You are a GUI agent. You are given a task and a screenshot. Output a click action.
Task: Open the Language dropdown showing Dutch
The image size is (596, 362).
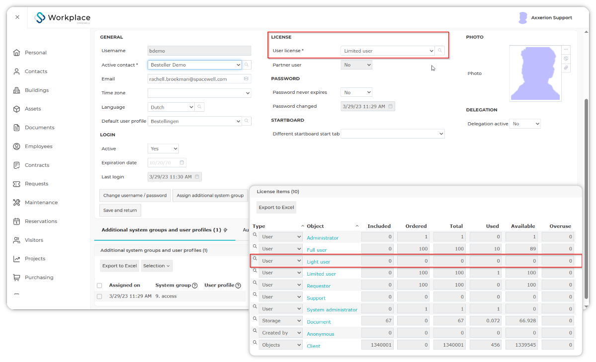171,107
